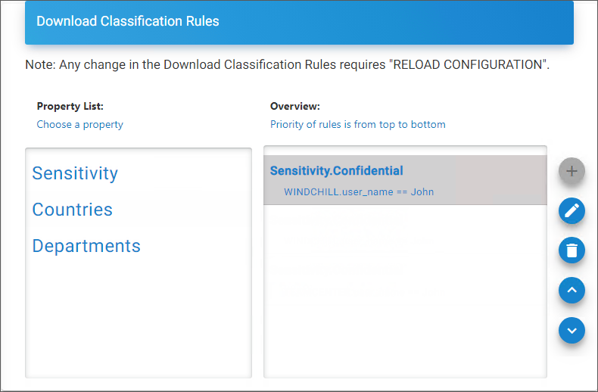This screenshot has width=598, height=392.
Task: Click the Download Classification Rules header
Action: (128, 21)
